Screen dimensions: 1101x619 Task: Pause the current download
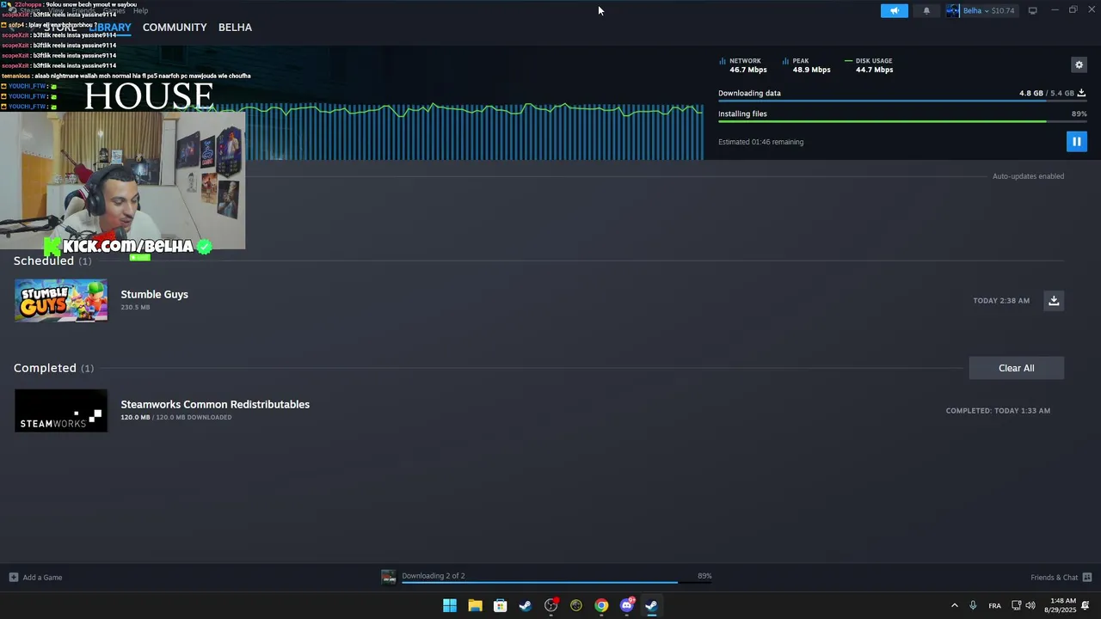click(1076, 142)
